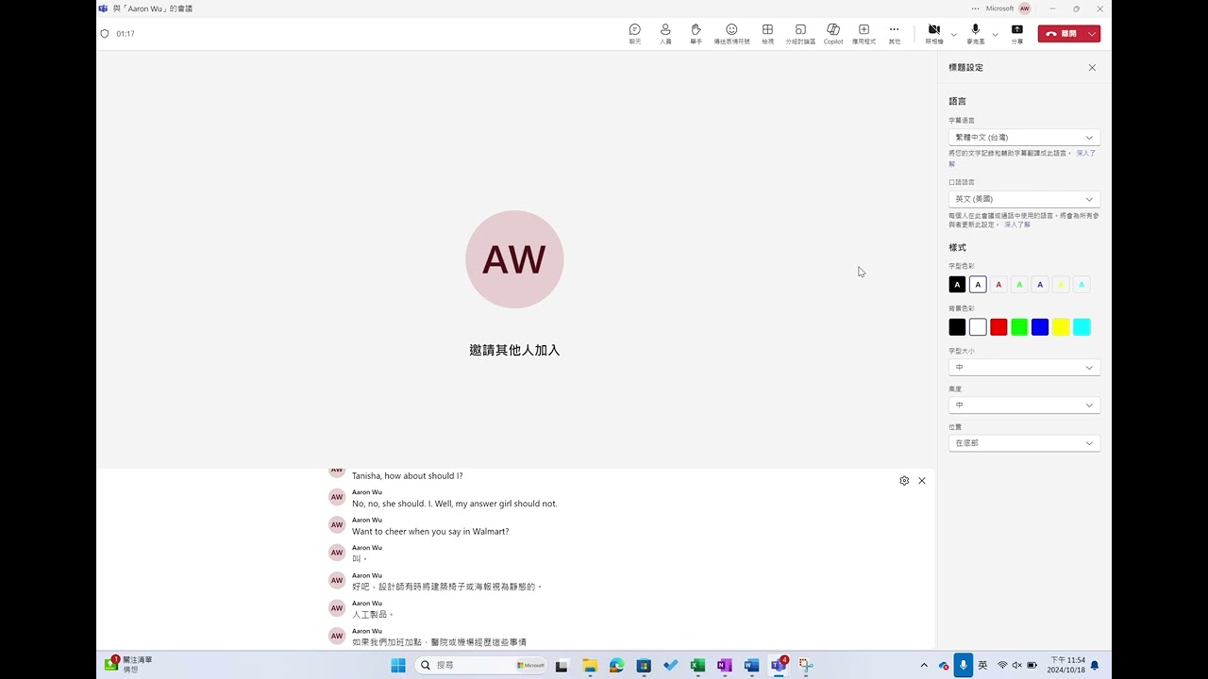
Task: Select caption line 'Want to cheer when you say in Walmart?'
Action: 430,532
